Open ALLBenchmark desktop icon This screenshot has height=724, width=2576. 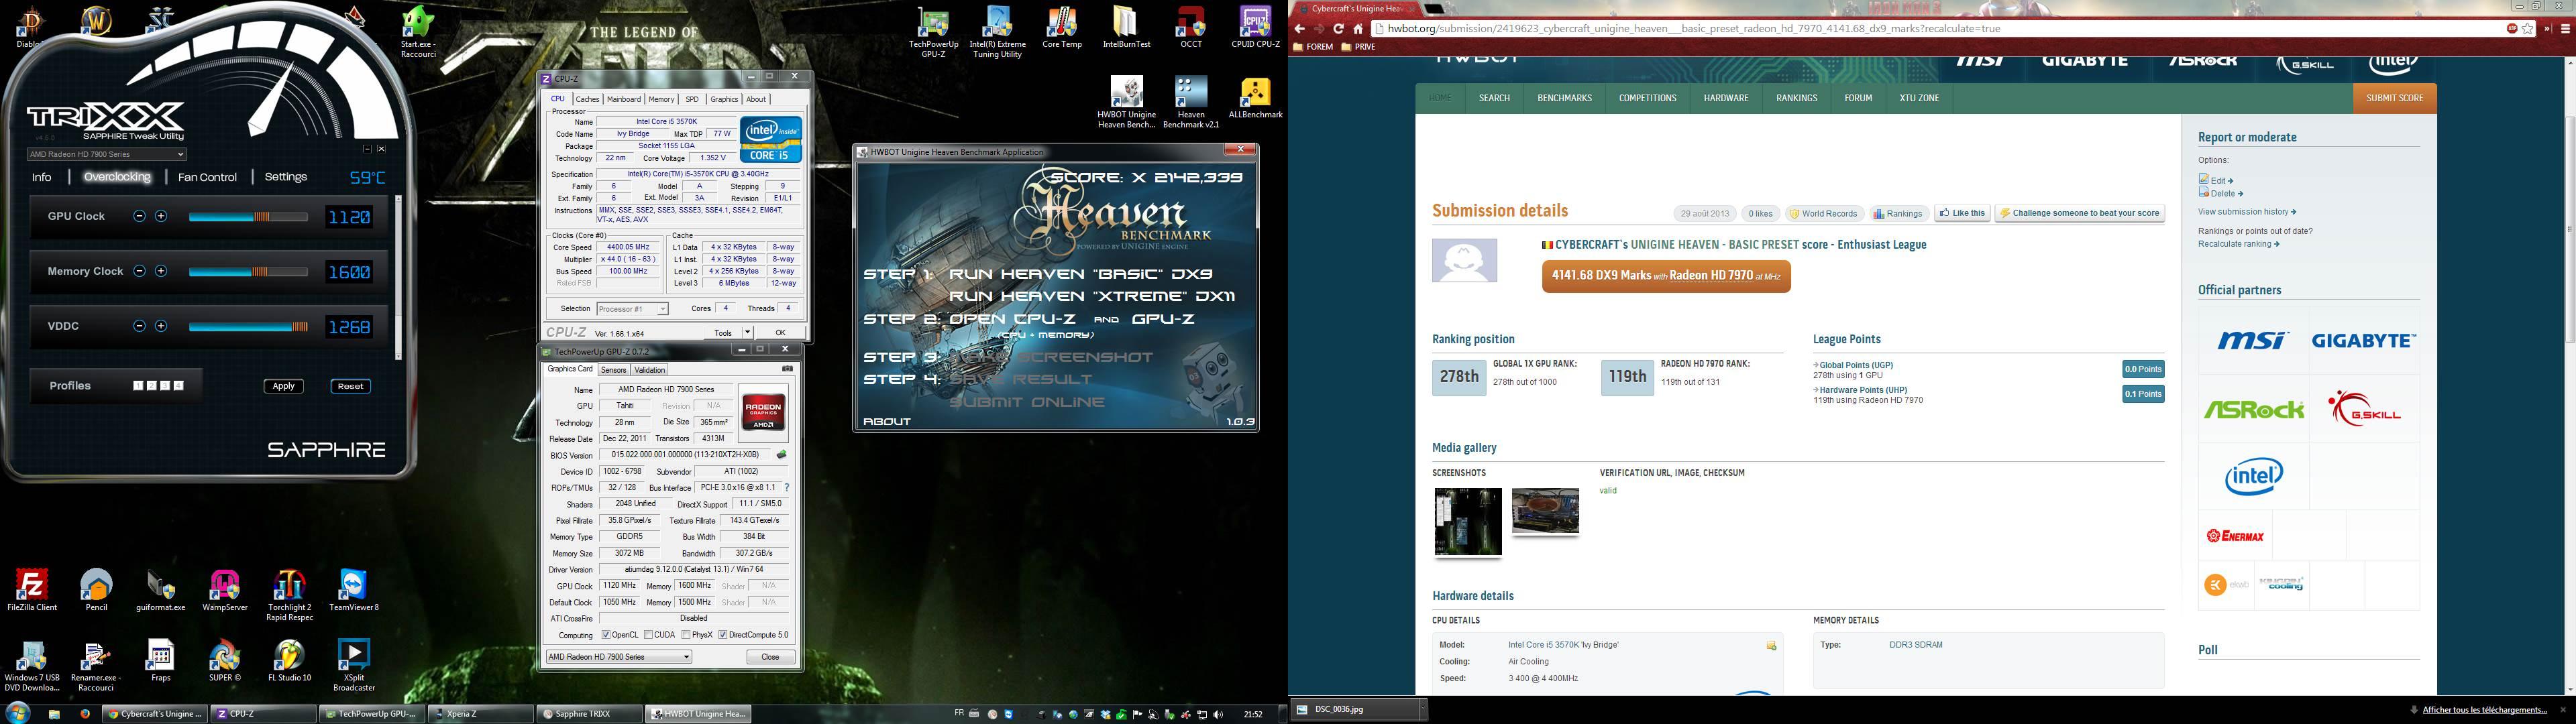click(1255, 97)
